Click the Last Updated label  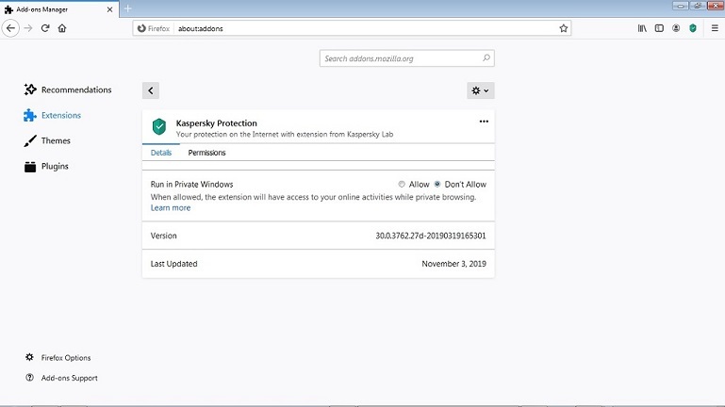click(x=173, y=264)
